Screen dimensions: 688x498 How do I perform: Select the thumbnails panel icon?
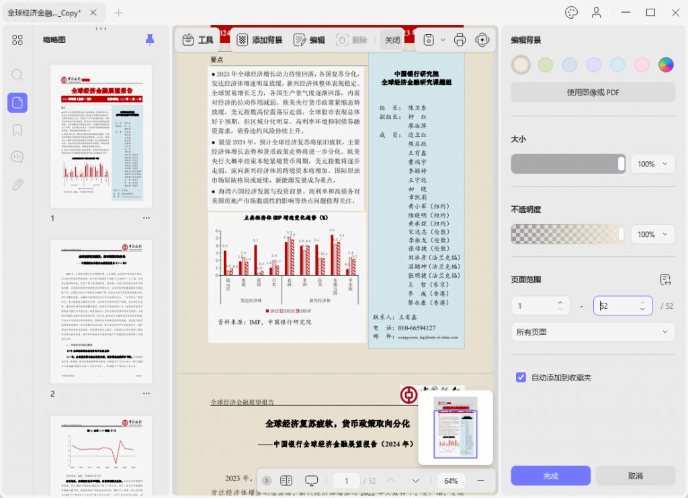click(x=17, y=103)
